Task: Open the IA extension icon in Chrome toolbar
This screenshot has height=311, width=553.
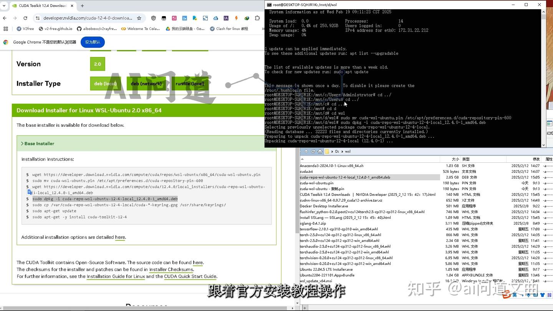Action: tap(226, 18)
